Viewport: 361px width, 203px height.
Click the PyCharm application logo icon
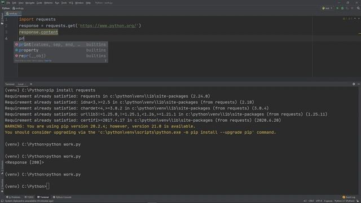3,2
